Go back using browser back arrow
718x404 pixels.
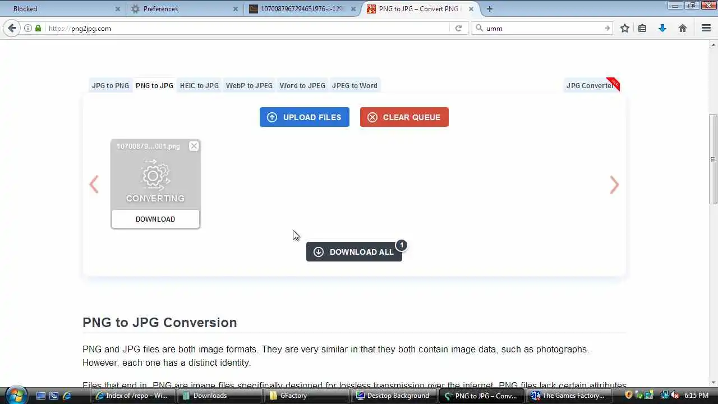(x=12, y=28)
